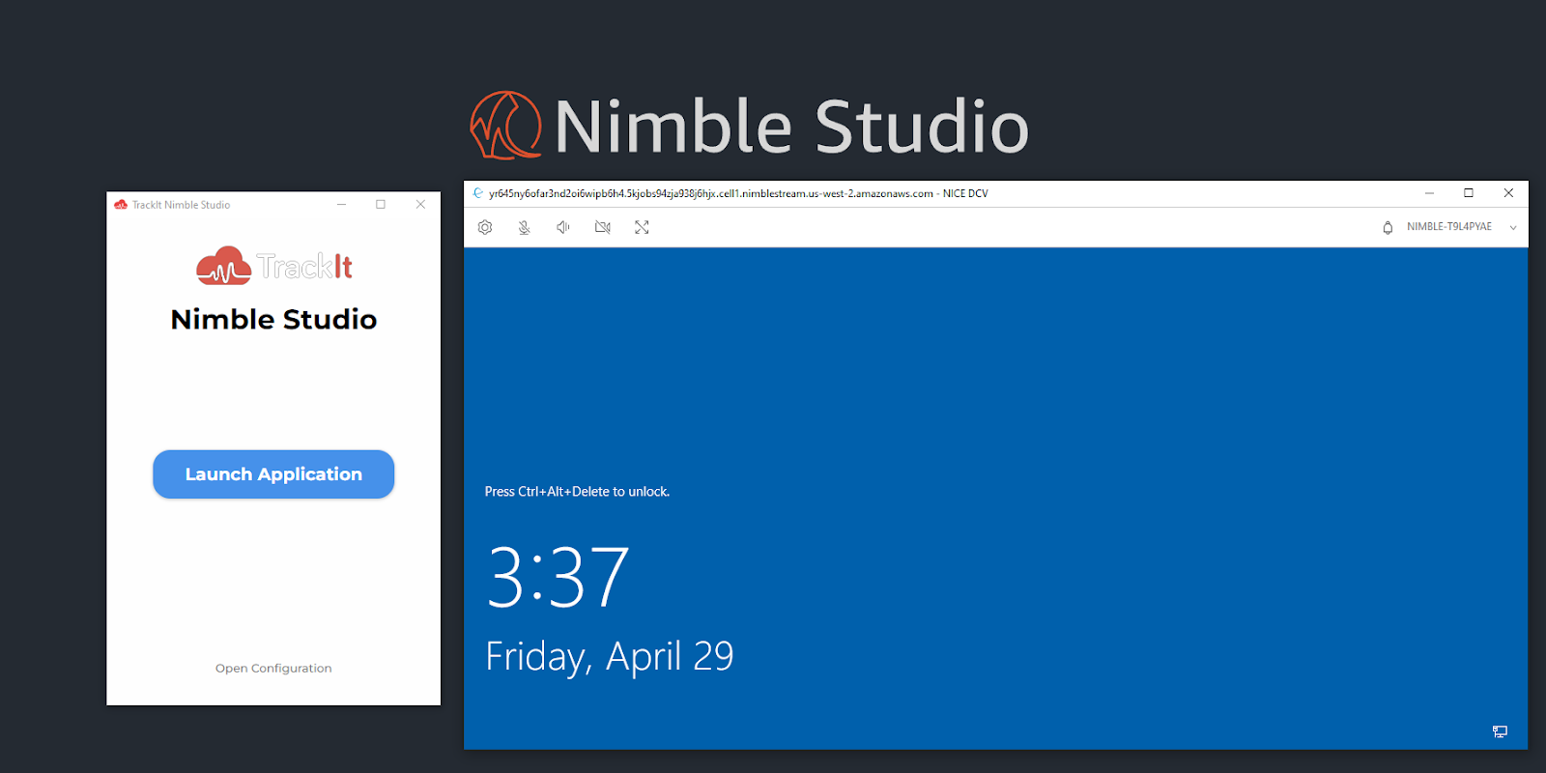Image resolution: width=1546 pixels, height=773 pixels.
Task: Toggle the microphone mute icon
Action: [x=524, y=227]
